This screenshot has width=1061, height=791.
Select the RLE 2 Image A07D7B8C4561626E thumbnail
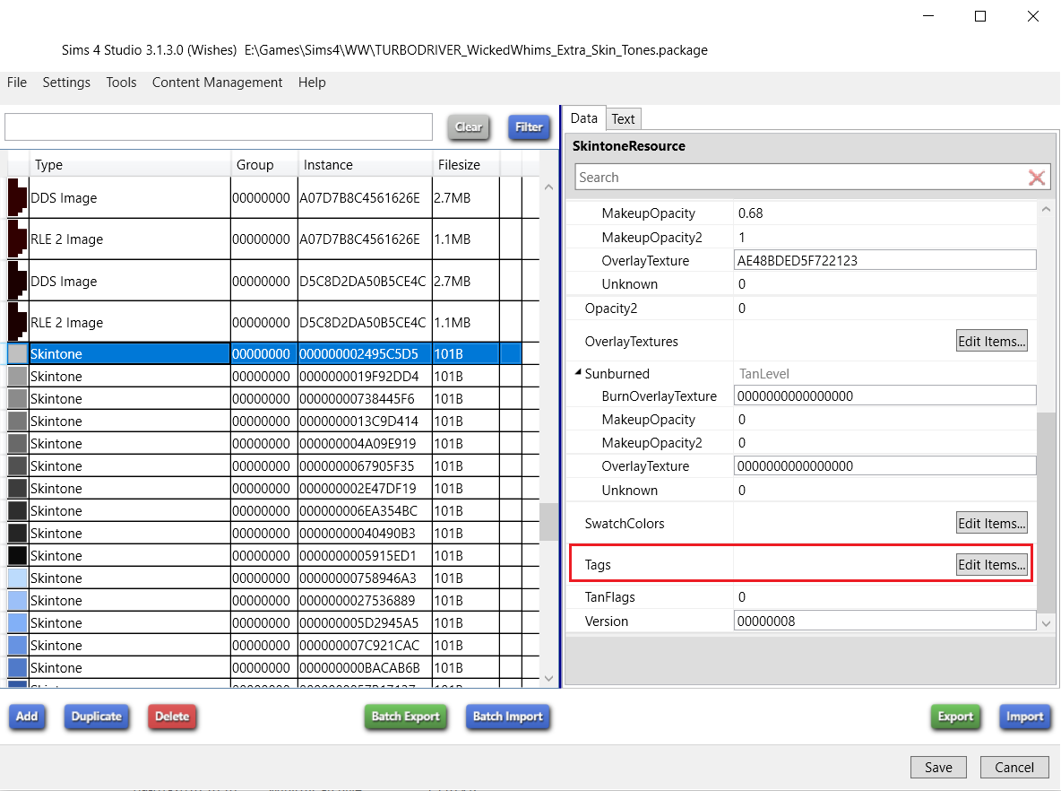(x=18, y=239)
